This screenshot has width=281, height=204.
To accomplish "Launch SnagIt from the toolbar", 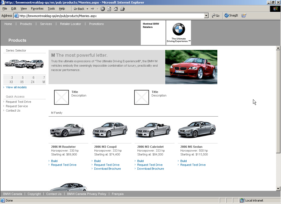I will tap(231, 15).
